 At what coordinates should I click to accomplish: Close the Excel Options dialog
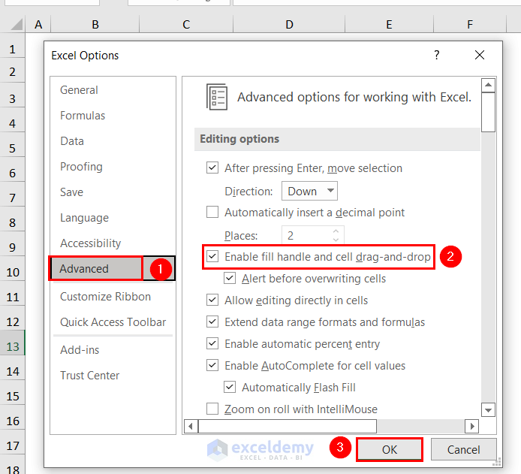point(480,55)
